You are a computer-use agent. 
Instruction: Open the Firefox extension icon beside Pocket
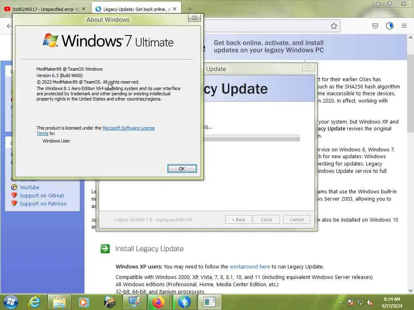click(x=389, y=26)
